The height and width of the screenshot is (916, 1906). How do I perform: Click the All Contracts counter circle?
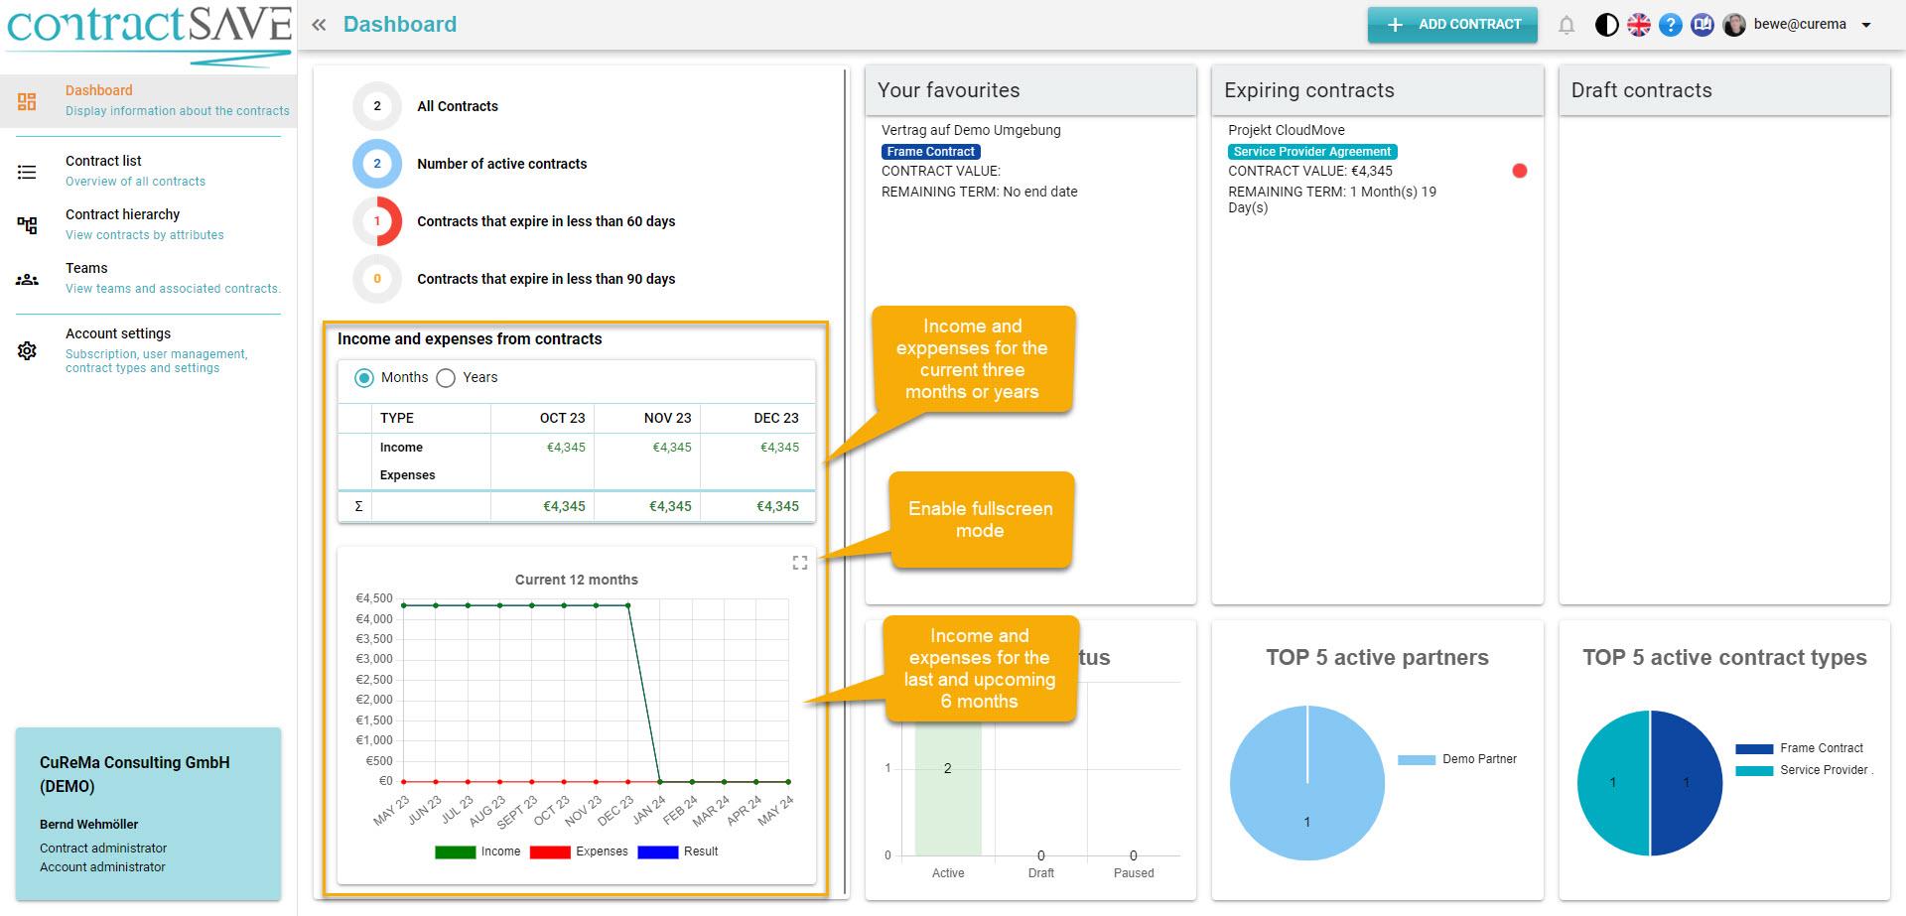coord(377,106)
